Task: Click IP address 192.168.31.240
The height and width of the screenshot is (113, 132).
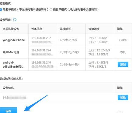Action: 41,62
